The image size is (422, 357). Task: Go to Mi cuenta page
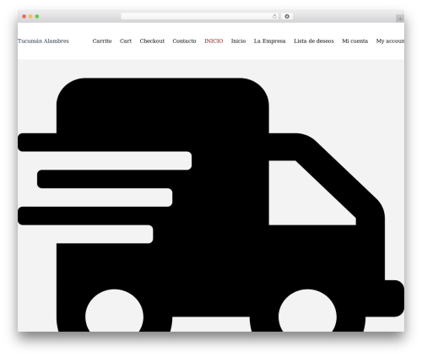354,41
